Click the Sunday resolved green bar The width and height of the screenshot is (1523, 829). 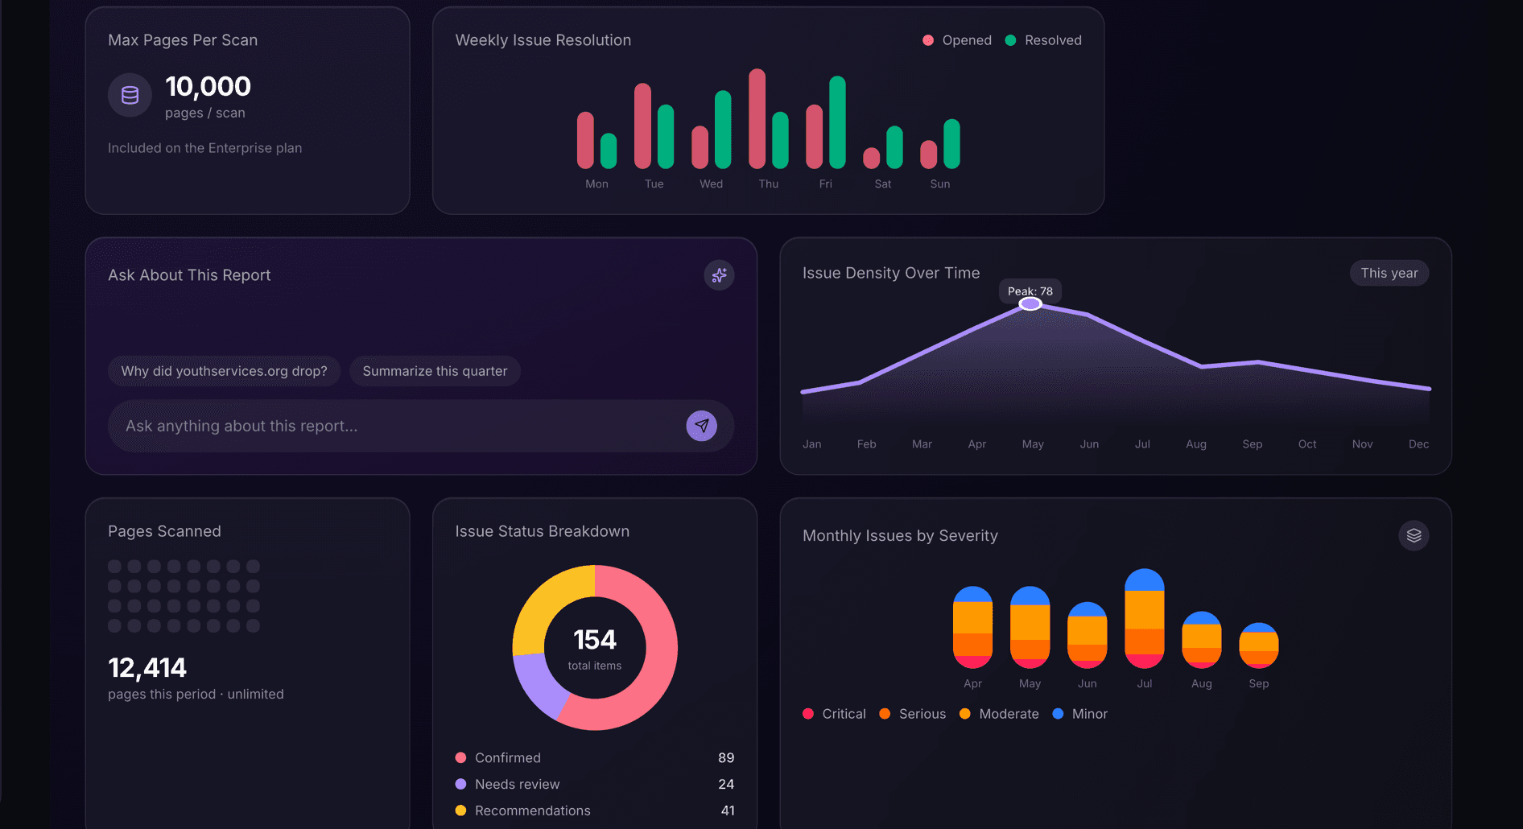click(x=951, y=144)
